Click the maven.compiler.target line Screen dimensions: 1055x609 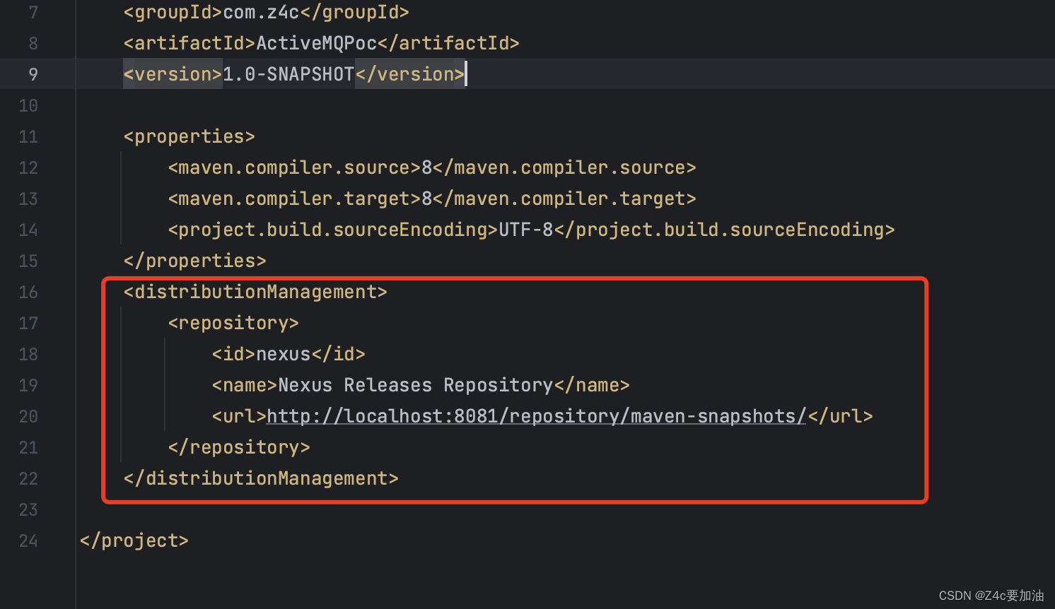[432, 199]
